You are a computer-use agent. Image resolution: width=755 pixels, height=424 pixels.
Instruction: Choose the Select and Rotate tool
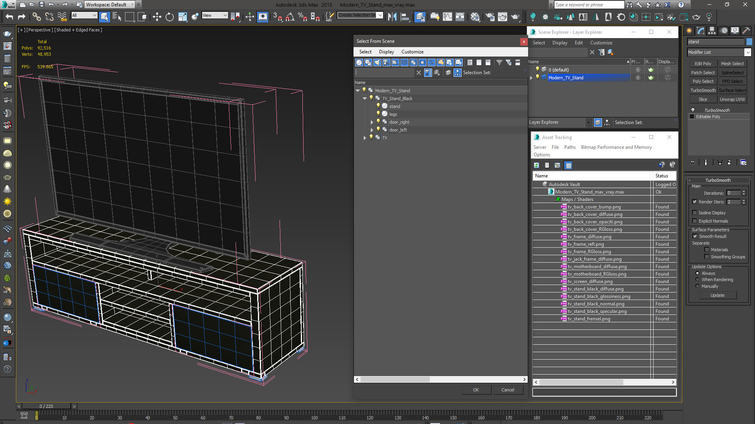169,16
